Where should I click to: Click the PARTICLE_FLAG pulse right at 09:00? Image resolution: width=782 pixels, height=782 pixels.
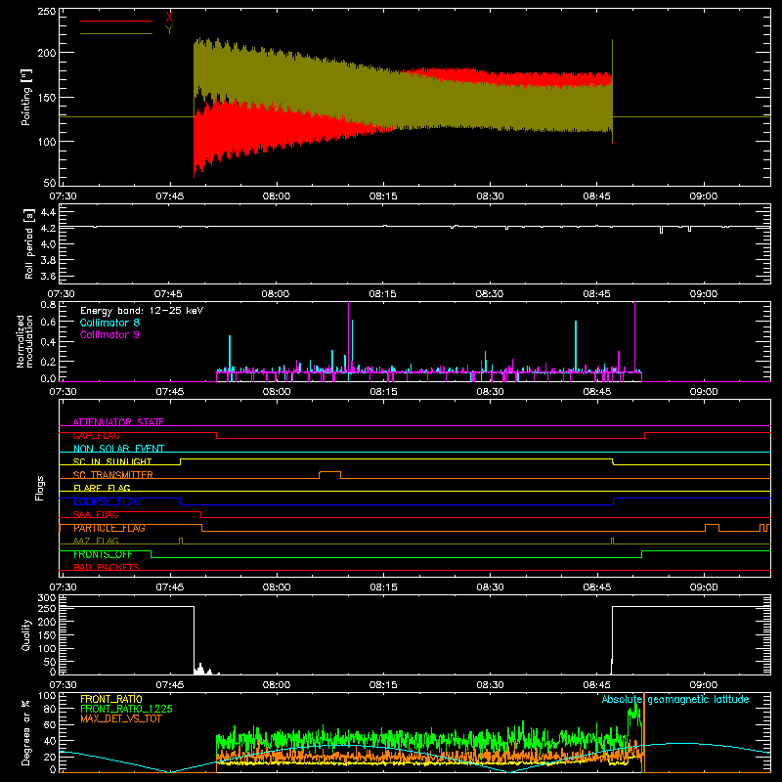[x=712, y=528]
